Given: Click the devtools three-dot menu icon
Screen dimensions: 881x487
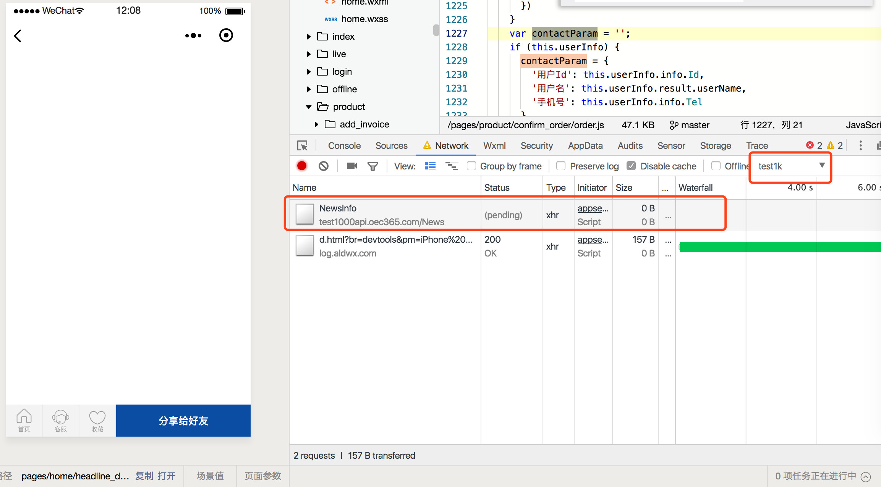Looking at the screenshot, I should (x=860, y=145).
